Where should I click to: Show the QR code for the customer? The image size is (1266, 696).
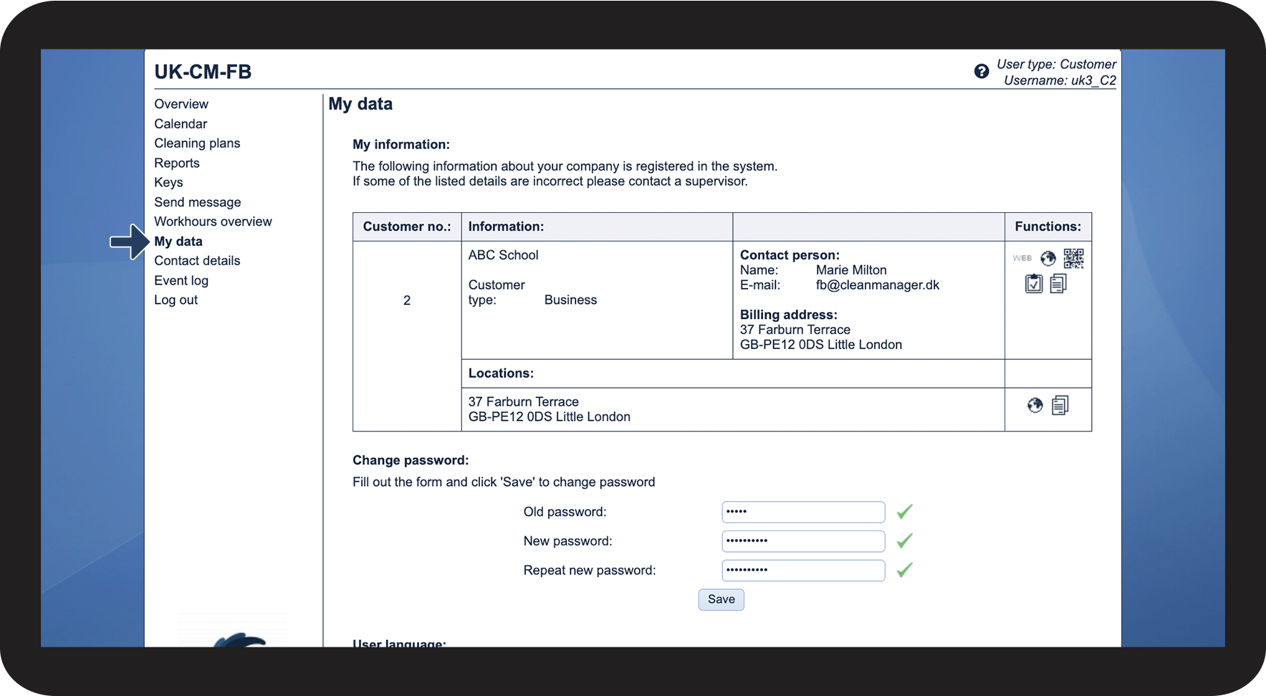pyautogui.click(x=1073, y=258)
